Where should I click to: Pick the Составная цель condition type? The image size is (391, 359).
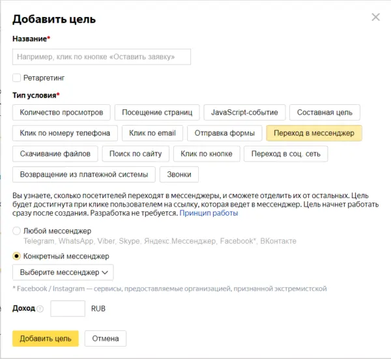click(325, 113)
